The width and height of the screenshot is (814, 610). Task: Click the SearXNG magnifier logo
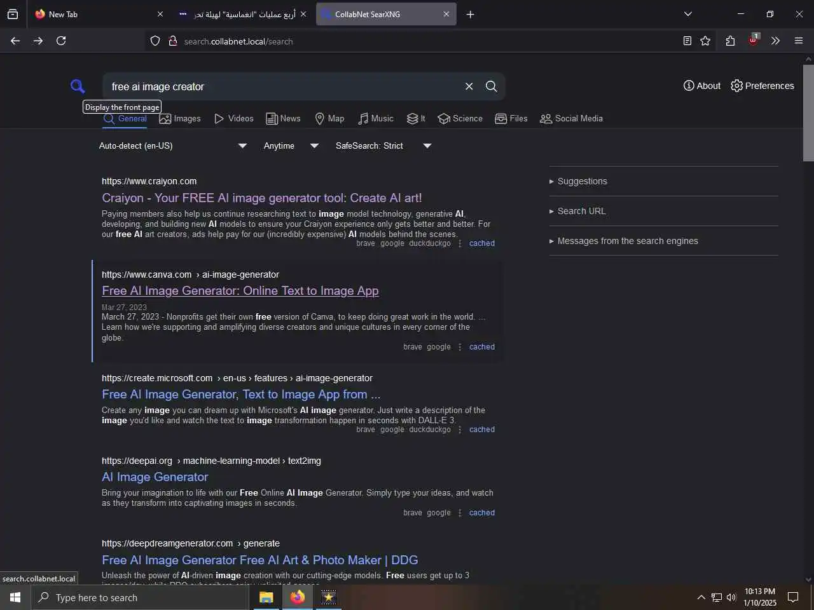[x=78, y=86]
